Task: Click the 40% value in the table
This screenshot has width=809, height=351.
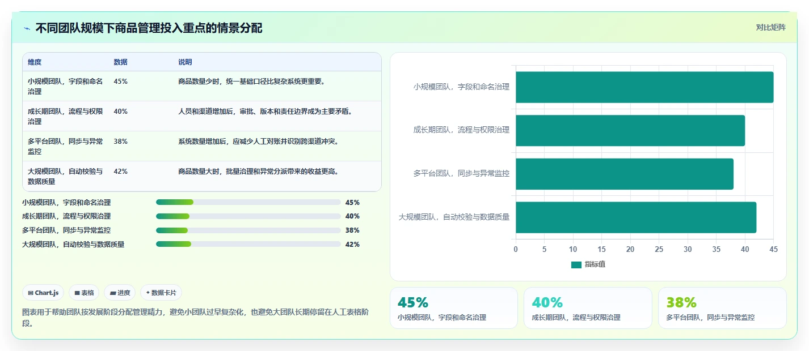Action: pos(120,112)
